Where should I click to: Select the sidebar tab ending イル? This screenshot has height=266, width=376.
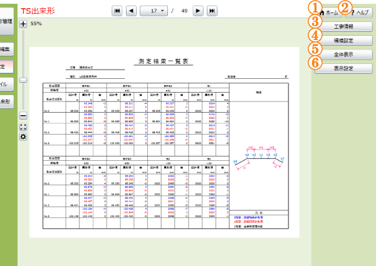click(x=7, y=84)
